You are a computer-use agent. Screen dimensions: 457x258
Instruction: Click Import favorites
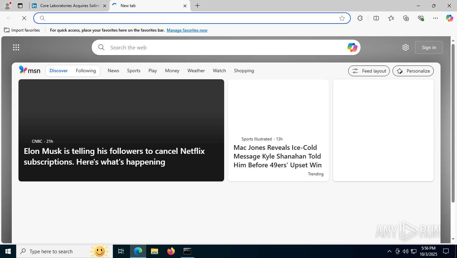pyautogui.click(x=22, y=30)
